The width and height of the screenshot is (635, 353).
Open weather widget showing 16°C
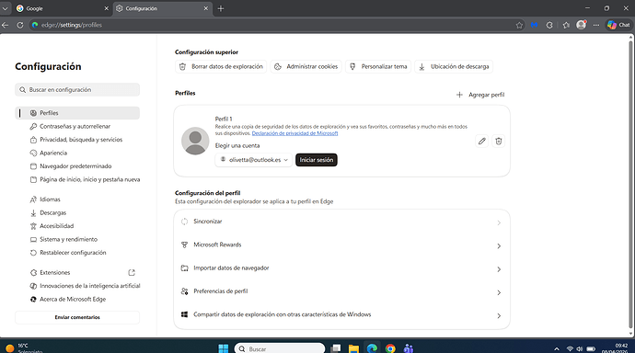point(24,348)
